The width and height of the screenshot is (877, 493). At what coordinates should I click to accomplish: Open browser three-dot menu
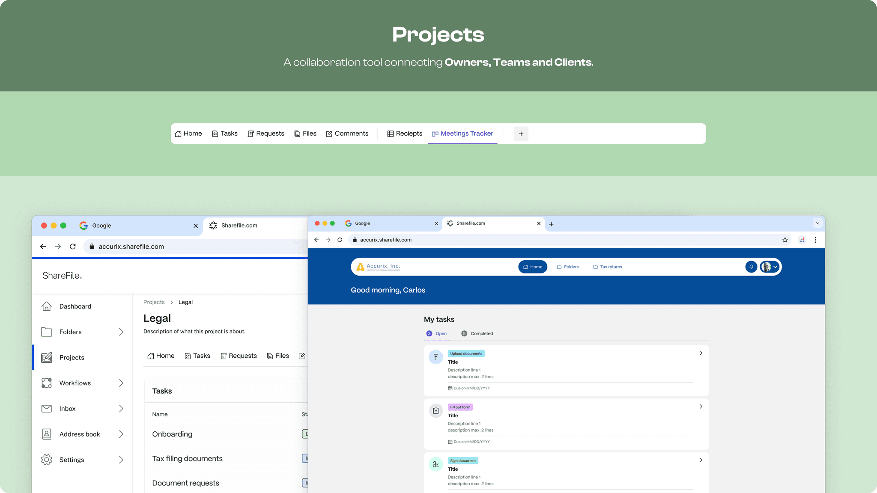point(815,240)
